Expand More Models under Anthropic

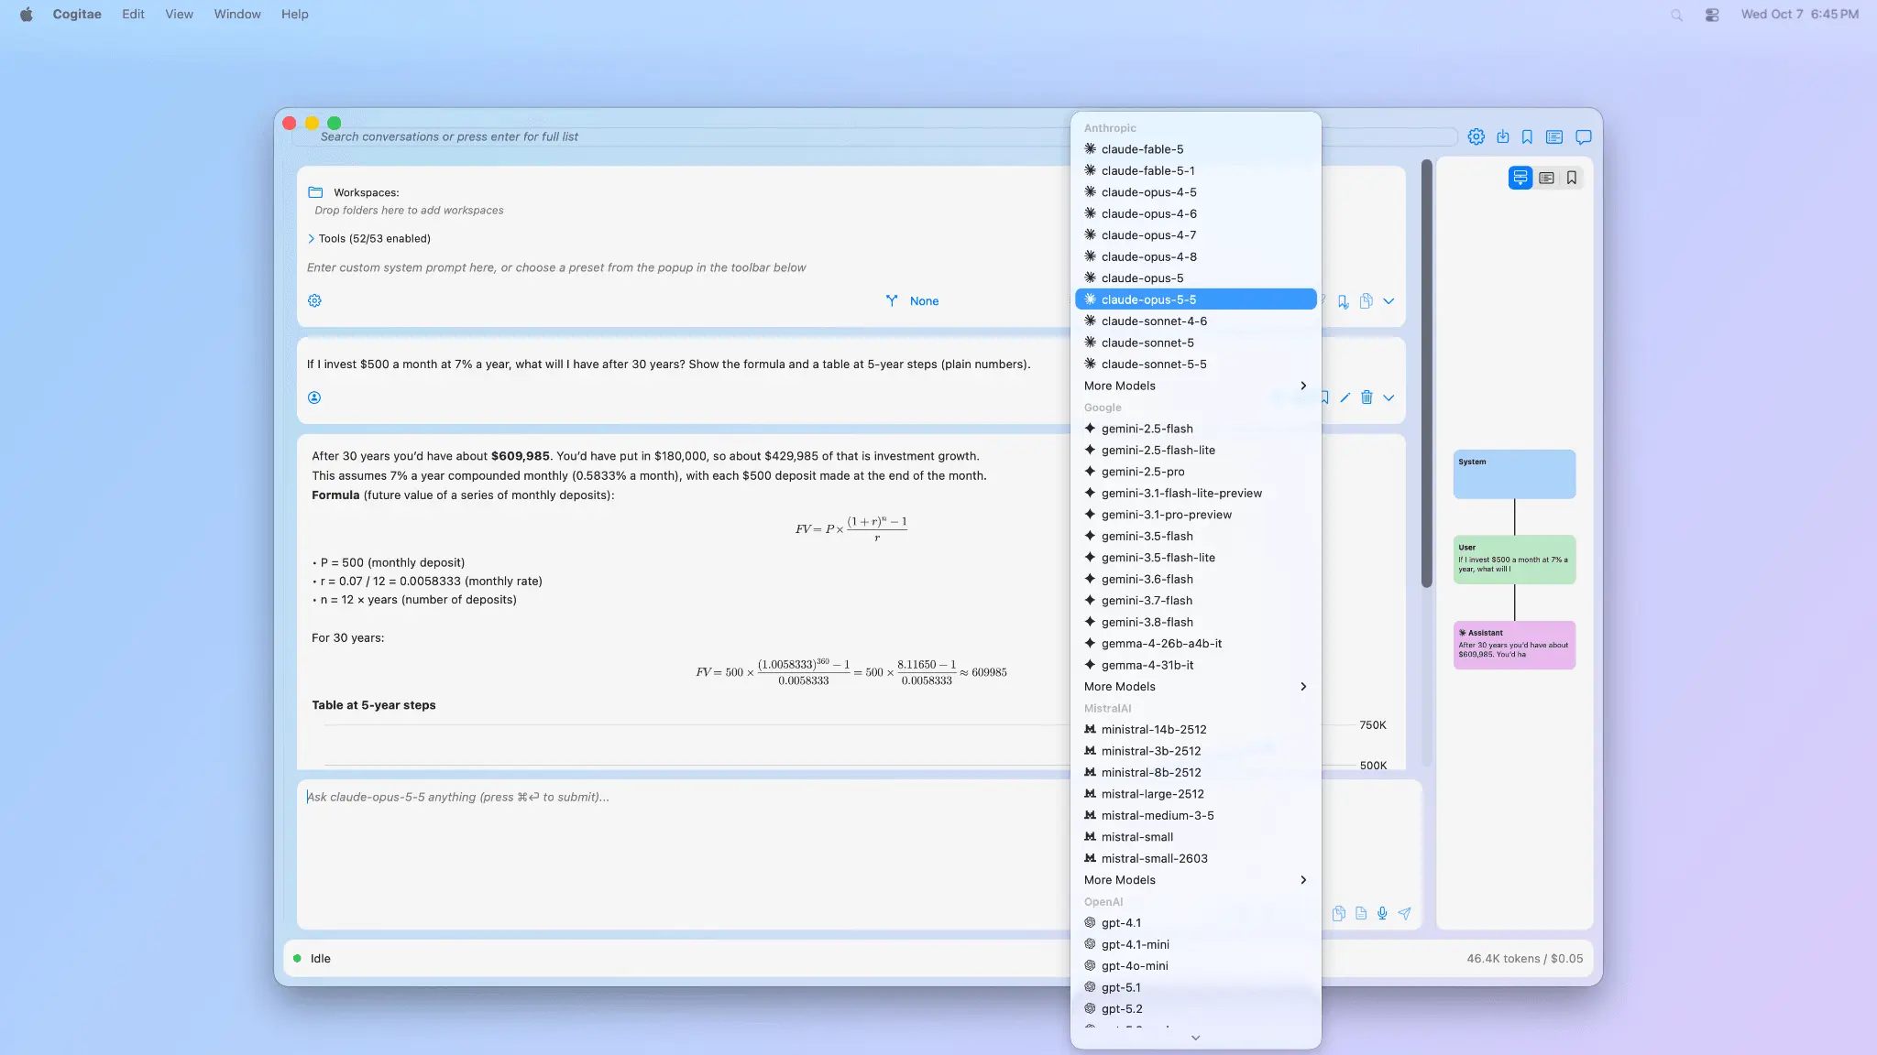(x=1195, y=386)
